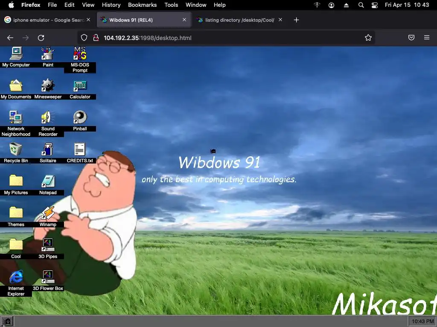This screenshot has height=327, width=437.
Task: Launch the Sound Recorder shortcut
Action: pos(48,123)
